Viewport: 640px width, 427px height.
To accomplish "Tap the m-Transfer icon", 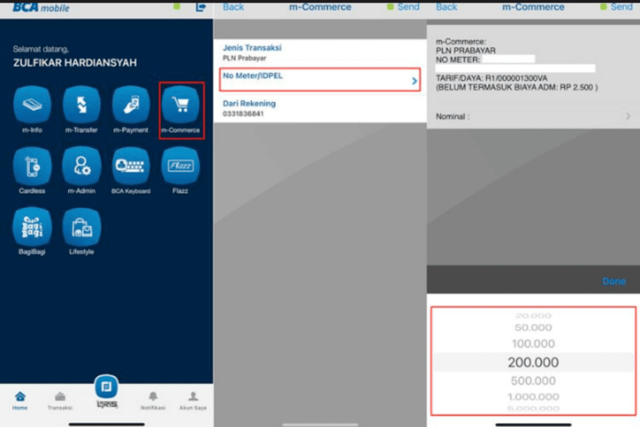I will point(81,105).
